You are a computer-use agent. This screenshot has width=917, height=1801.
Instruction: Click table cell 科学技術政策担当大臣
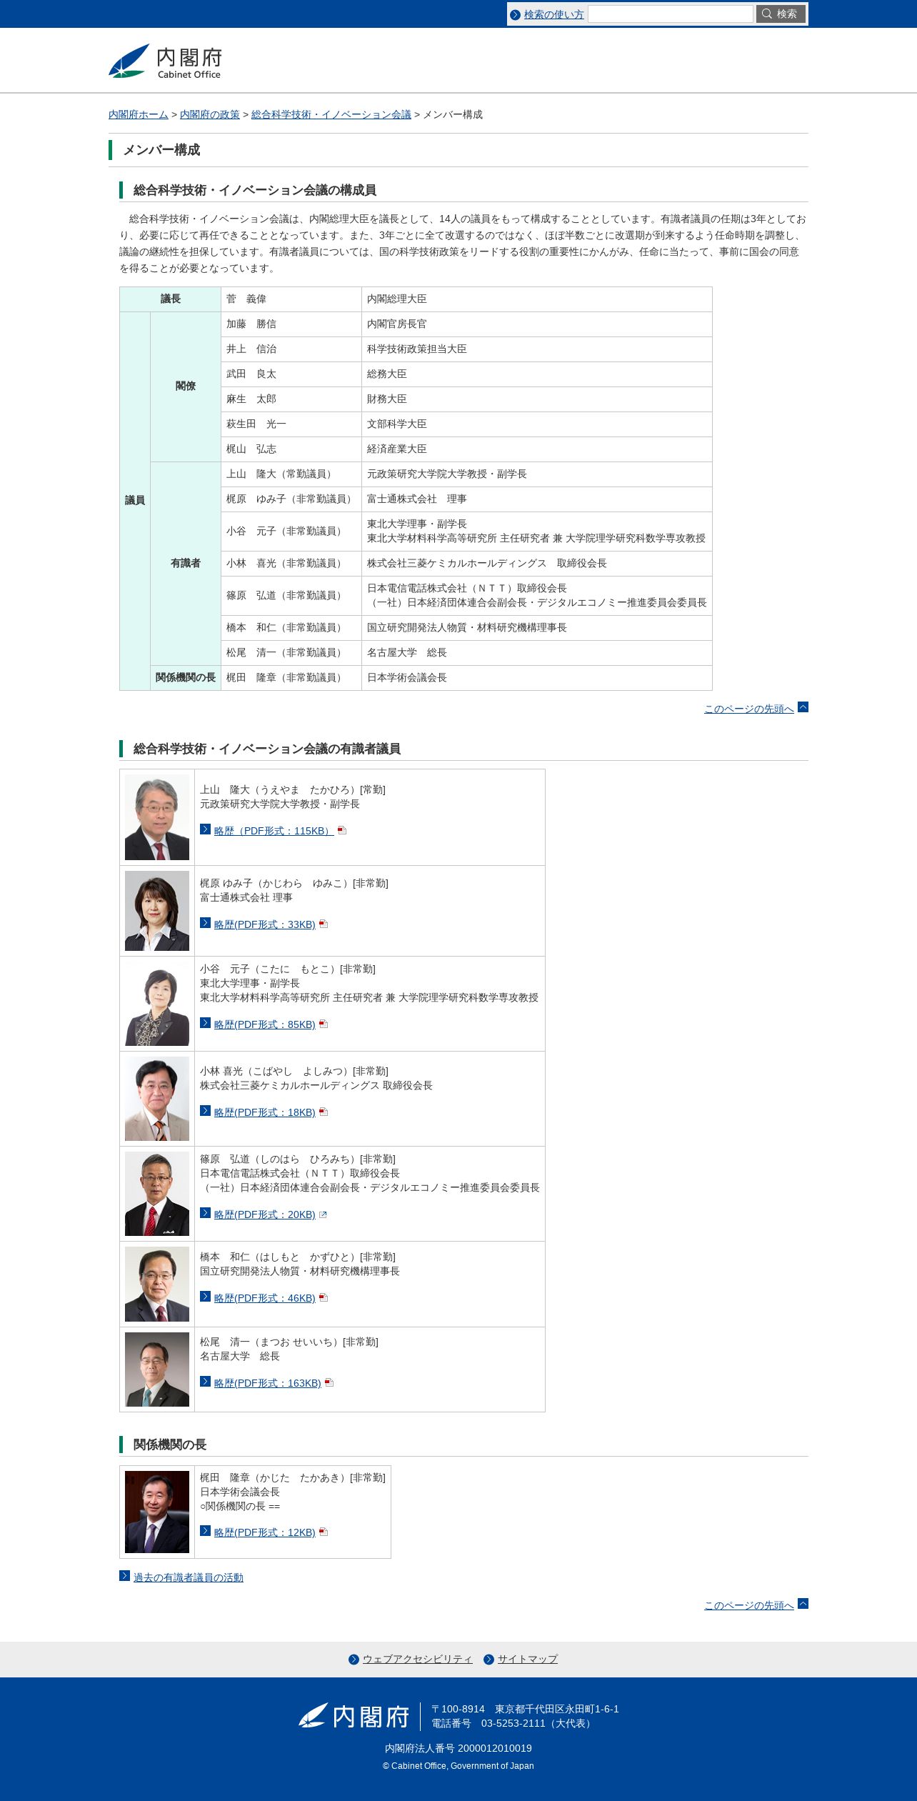(537, 349)
